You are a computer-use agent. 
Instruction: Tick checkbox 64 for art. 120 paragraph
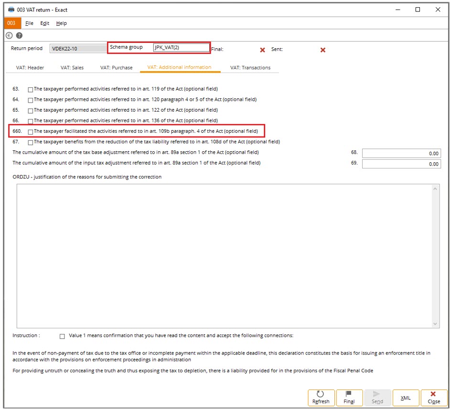point(31,100)
